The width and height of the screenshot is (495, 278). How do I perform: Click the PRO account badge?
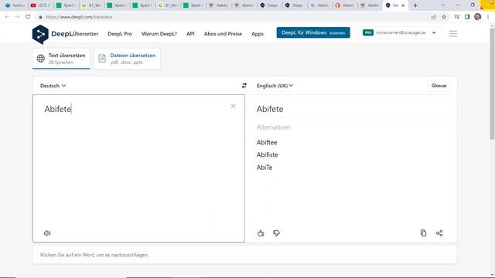[368, 32]
